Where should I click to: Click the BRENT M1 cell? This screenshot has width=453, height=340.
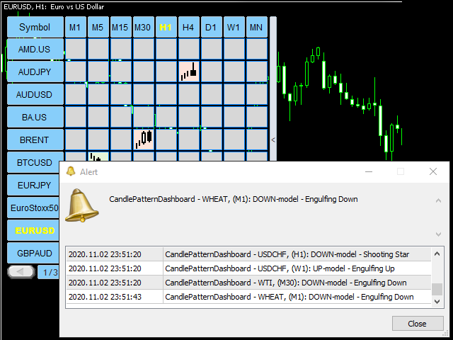76,140
